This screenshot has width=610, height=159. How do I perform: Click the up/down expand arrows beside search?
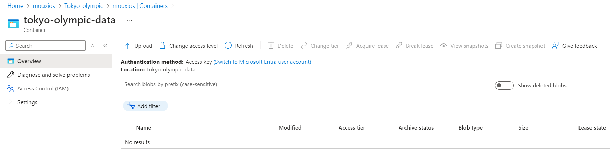coord(92,46)
